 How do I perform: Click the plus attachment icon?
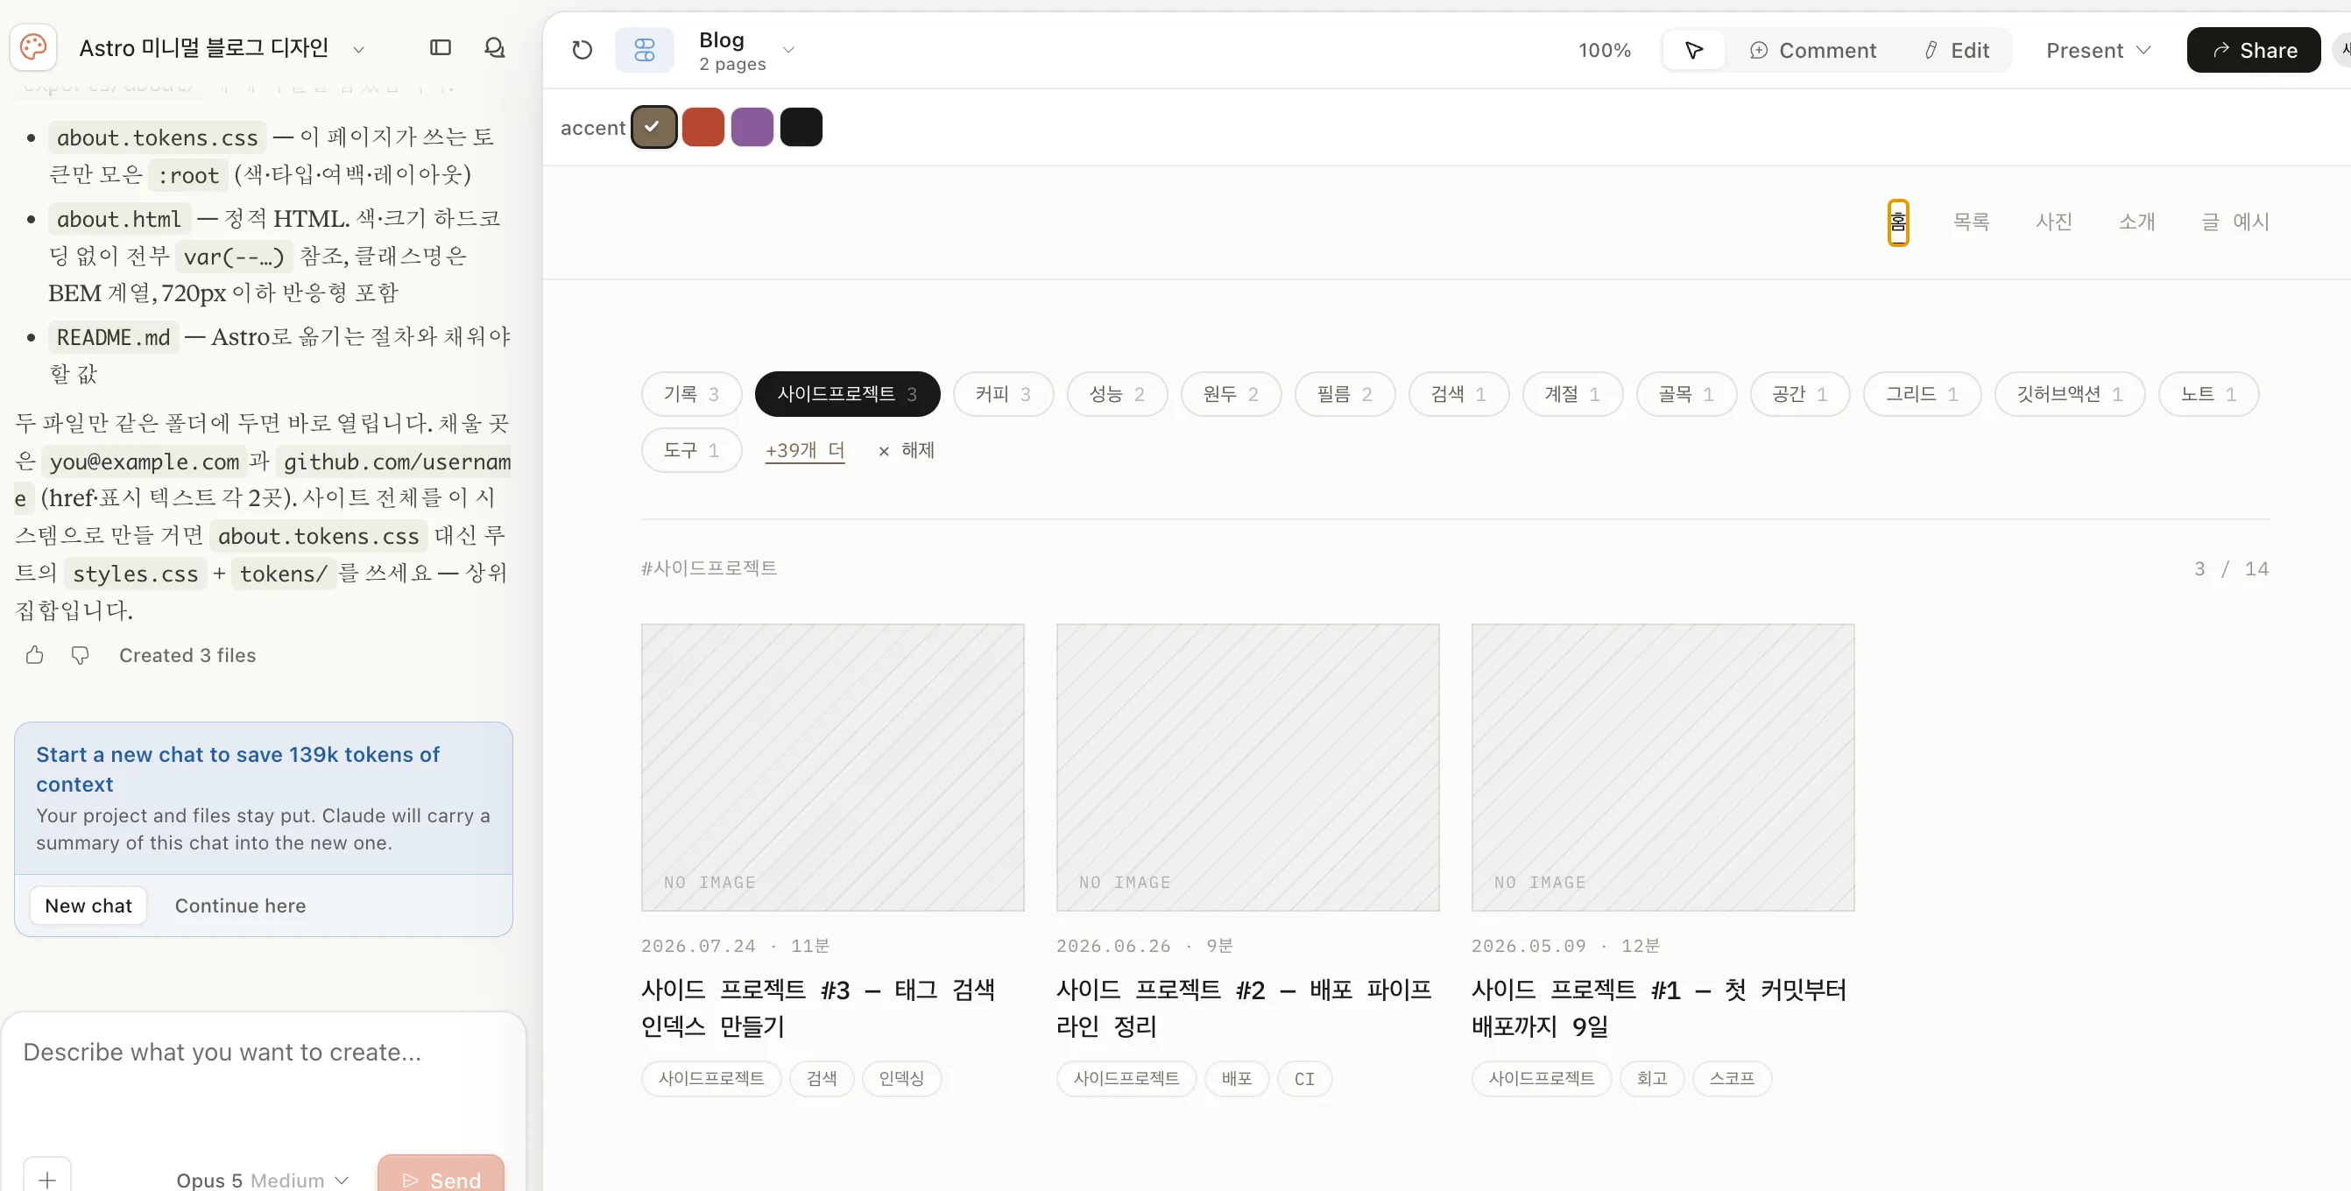click(47, 1178)
